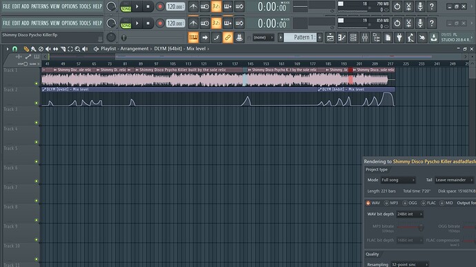Open the browser folder-tree shortcut icon
476x267 pixels.
click(x=377, y=37)
